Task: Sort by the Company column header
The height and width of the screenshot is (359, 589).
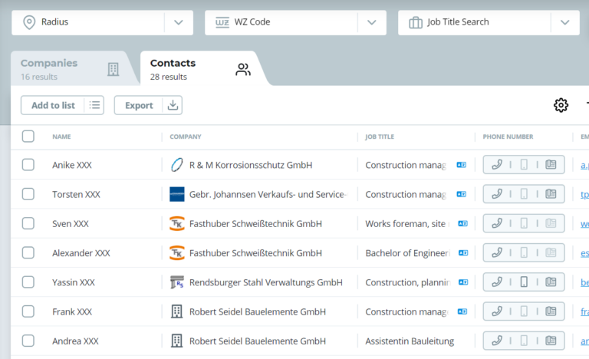Action: point(186,137)
